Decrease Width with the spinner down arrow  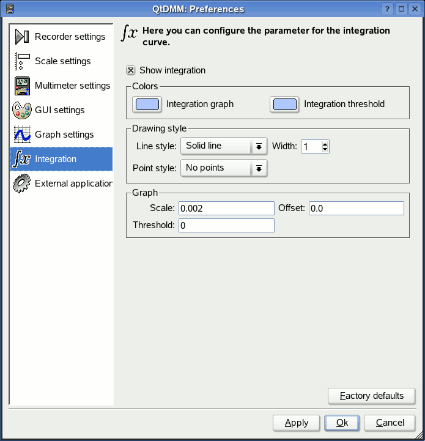[325, 150]
